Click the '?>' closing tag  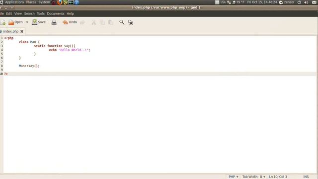point(6,74)
